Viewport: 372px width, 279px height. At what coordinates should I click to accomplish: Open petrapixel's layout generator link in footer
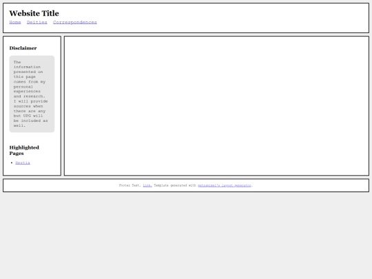pyautogui.click(x=225, y=185)
